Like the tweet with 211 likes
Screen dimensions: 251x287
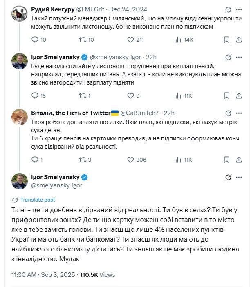(131, 40)
